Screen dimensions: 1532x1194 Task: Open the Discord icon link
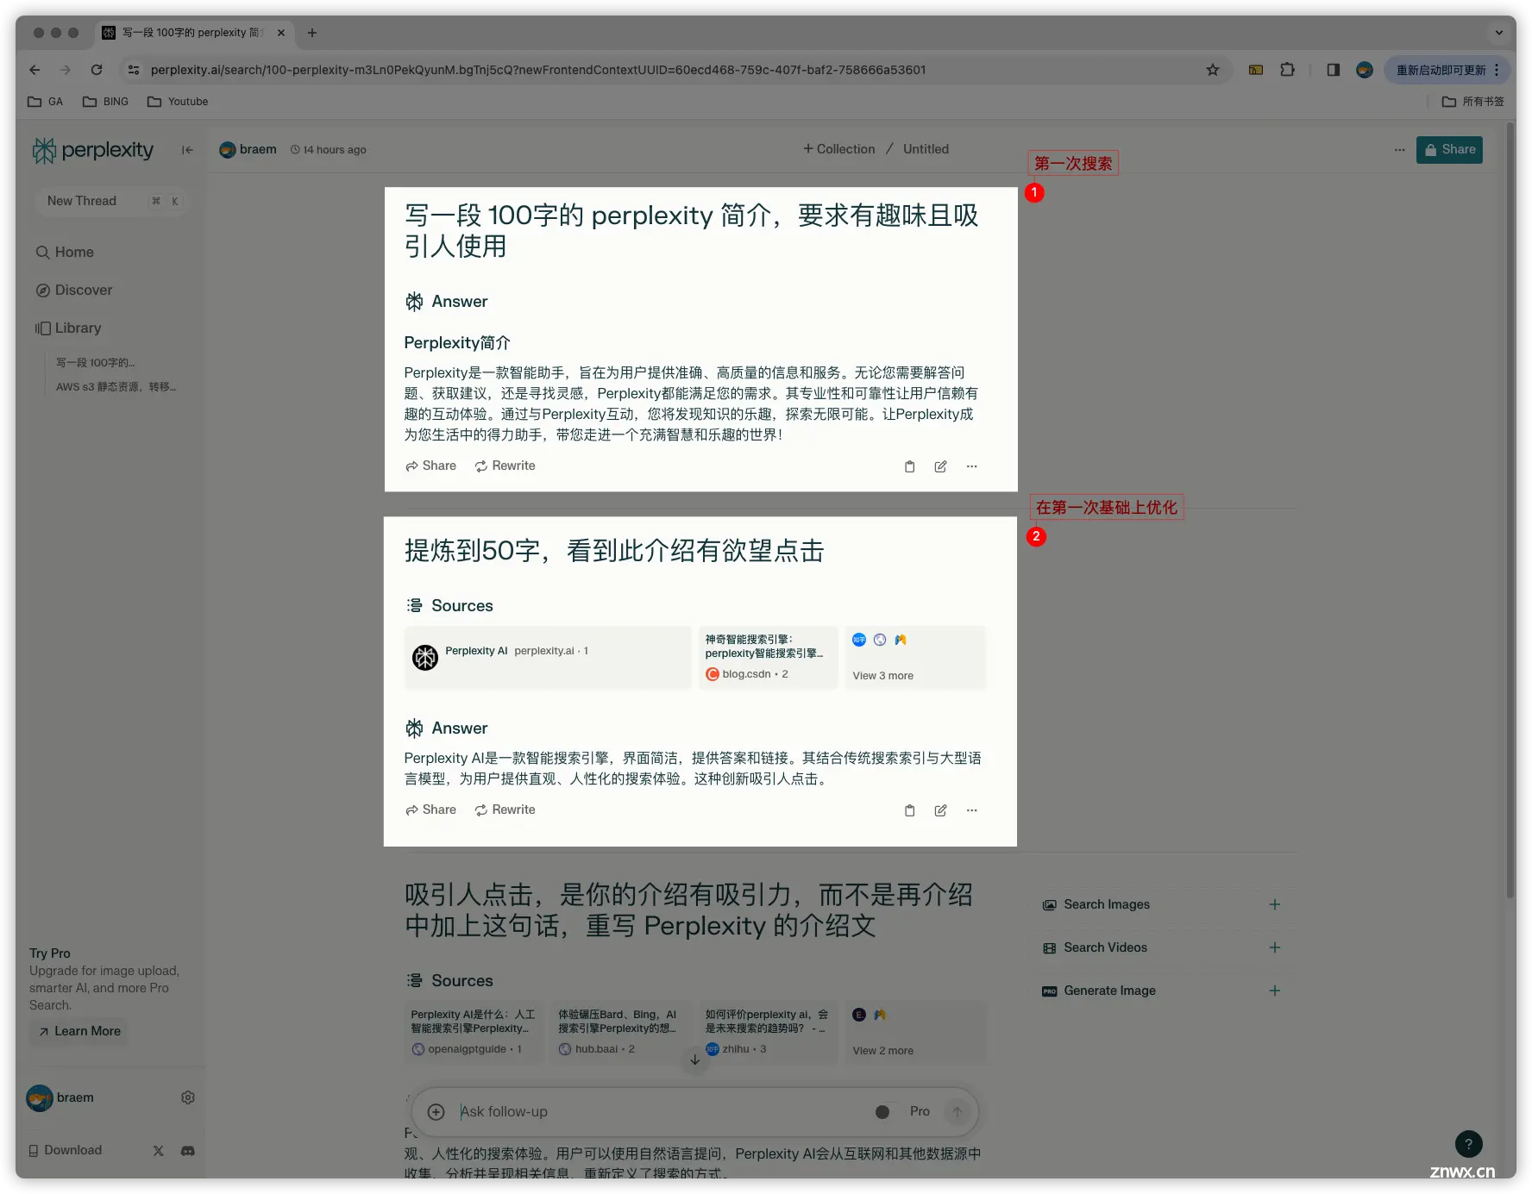(187, 1151)
